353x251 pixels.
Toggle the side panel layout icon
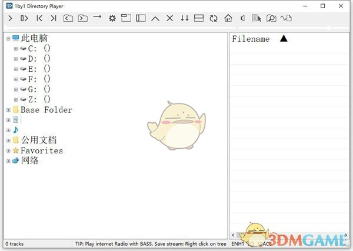tap(141, 18)
